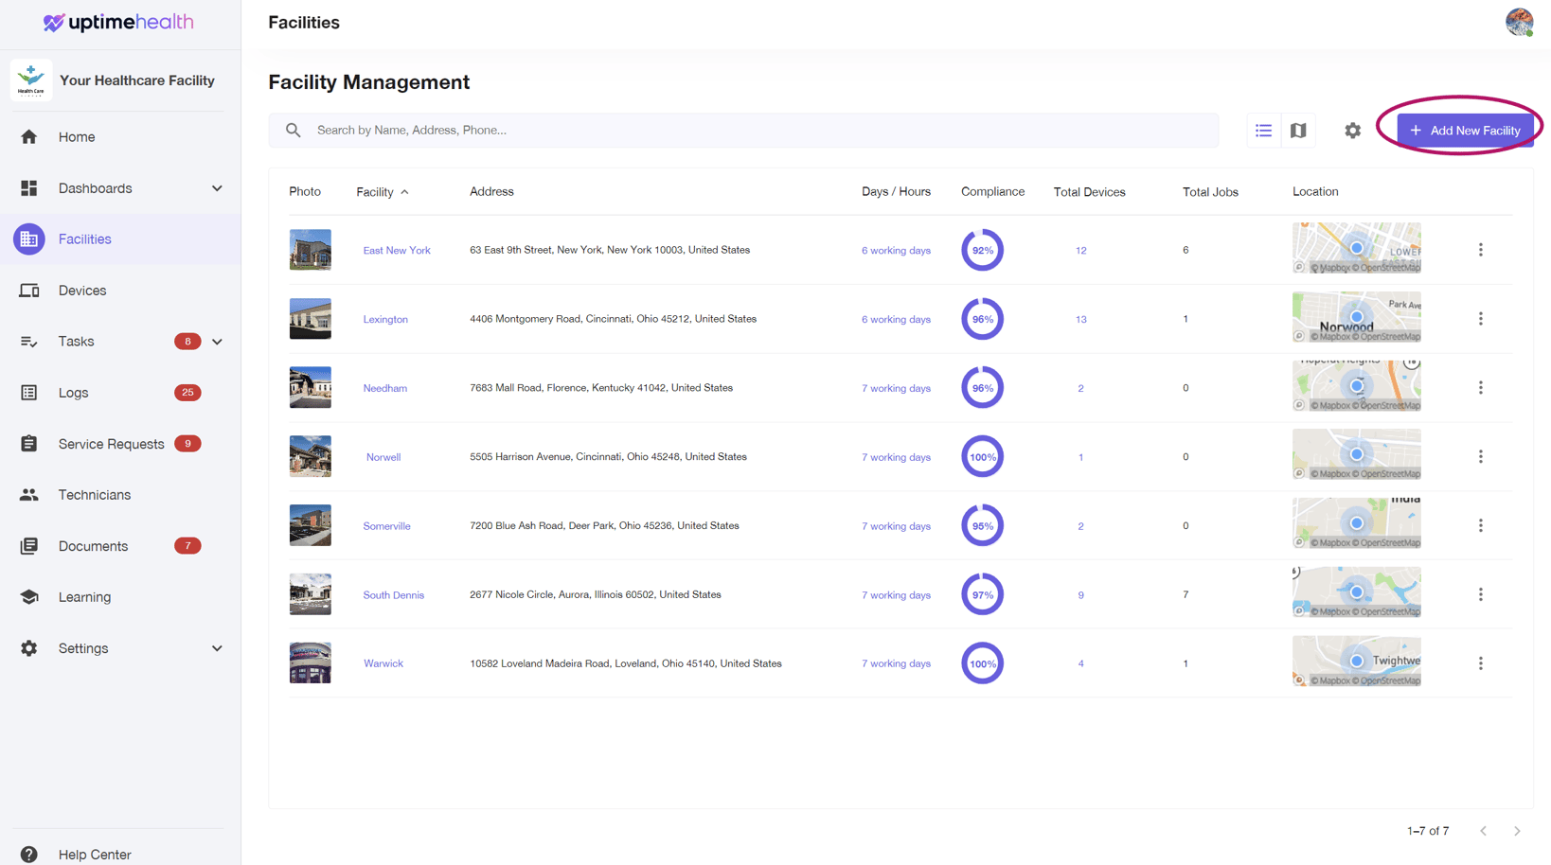
Task: Open kebab menu for Somerville row
Action: pyautogui.click(x=1481, y=525)
